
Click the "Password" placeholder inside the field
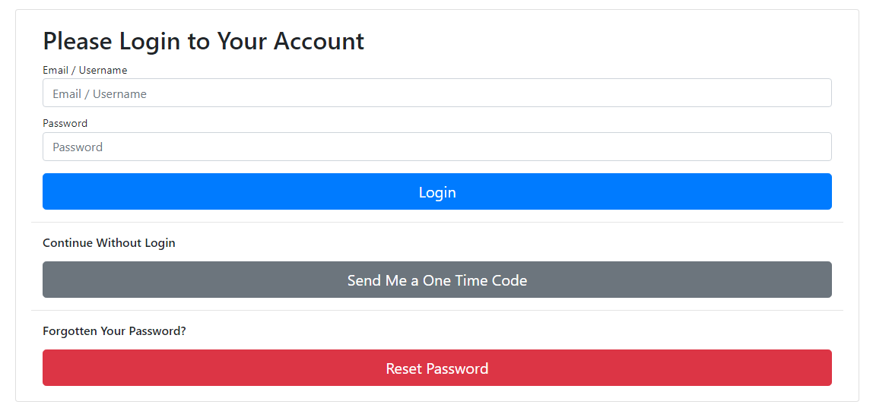[x=78, y=147]
